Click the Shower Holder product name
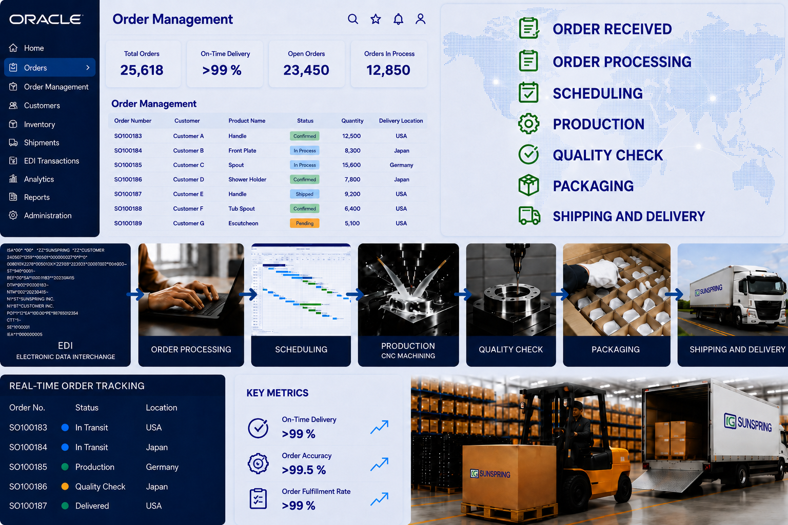This screenshot has height=525, width=788. pos(247,179)
